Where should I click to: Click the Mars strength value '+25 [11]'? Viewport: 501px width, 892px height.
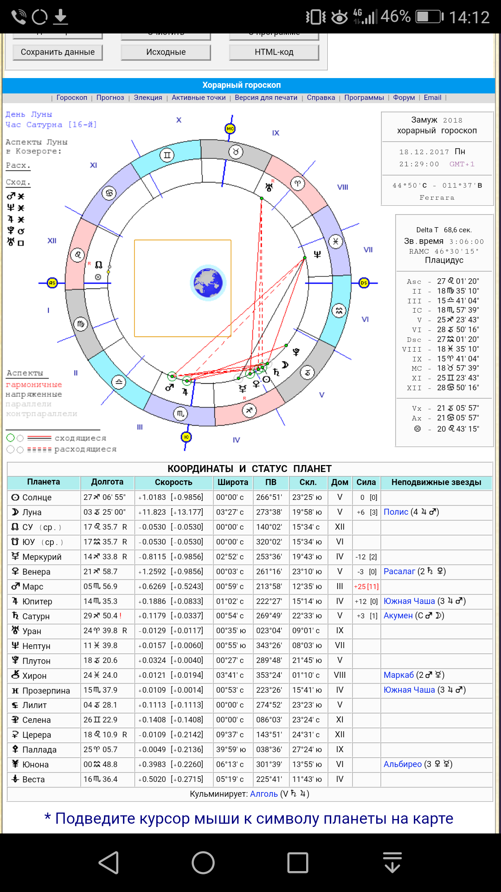366,587
